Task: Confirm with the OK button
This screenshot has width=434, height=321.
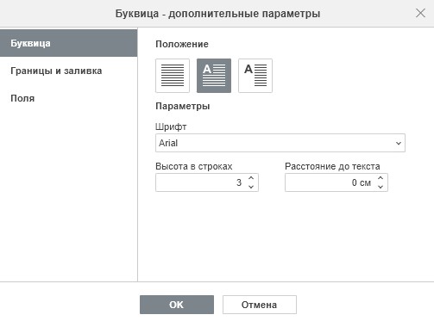Action: tap(177, 305)
